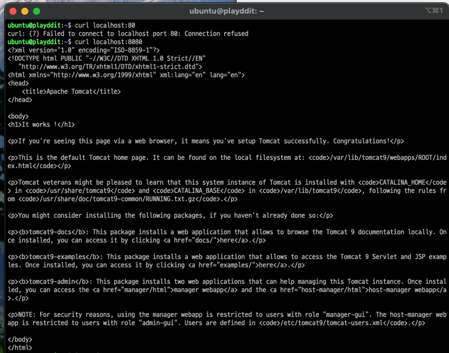Click the tomcat9-admin package line
Viewport: 449px width, 353px height.
[x=227, y=282]
